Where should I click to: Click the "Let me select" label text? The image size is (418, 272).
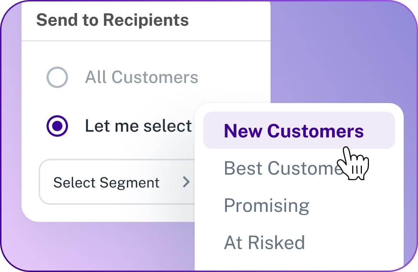pyautogui.click(x=138, y=126)
